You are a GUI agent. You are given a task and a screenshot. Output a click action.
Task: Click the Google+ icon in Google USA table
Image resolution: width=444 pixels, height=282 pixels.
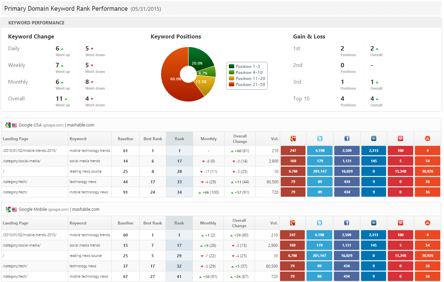pos(293,138)
